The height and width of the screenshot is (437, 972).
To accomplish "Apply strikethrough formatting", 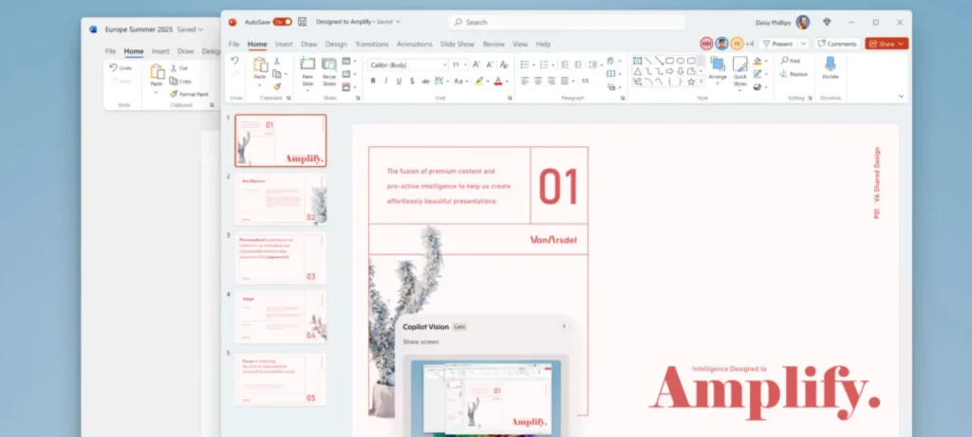I will click(x=425, y=82).
